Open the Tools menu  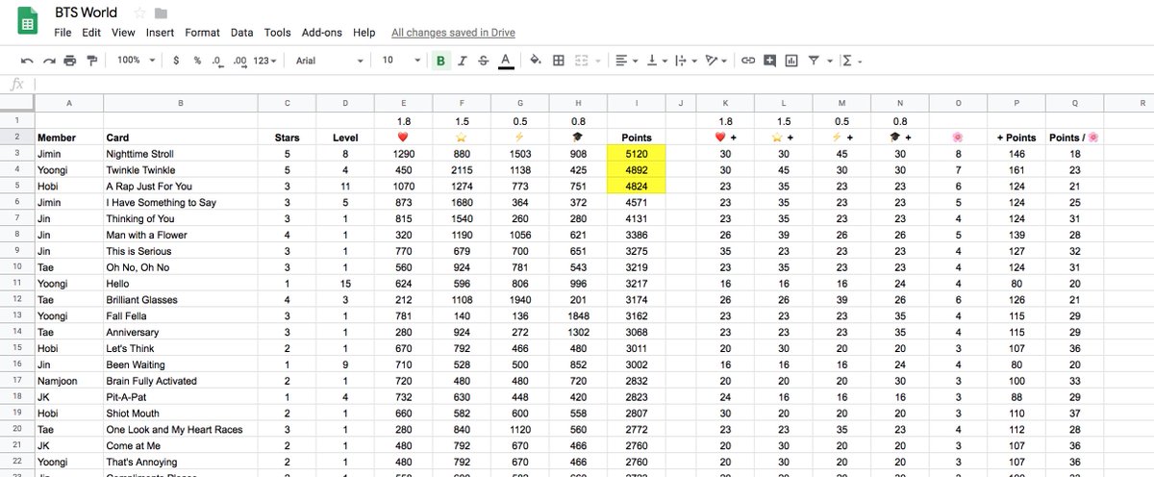[x=277, y=32]
